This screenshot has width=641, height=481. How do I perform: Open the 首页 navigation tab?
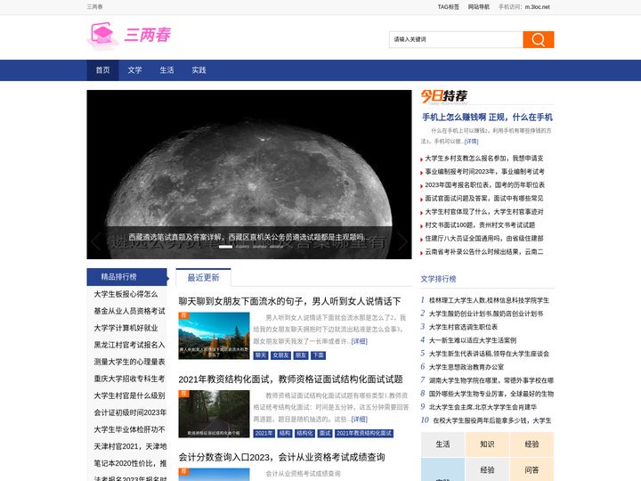coord(102,70)
